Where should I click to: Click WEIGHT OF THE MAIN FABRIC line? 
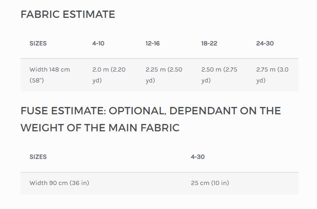(100, 128)
